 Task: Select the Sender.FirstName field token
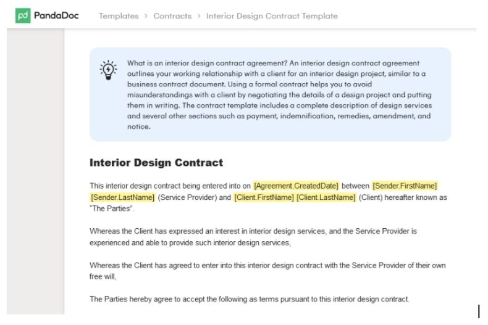tap(405, 186)
